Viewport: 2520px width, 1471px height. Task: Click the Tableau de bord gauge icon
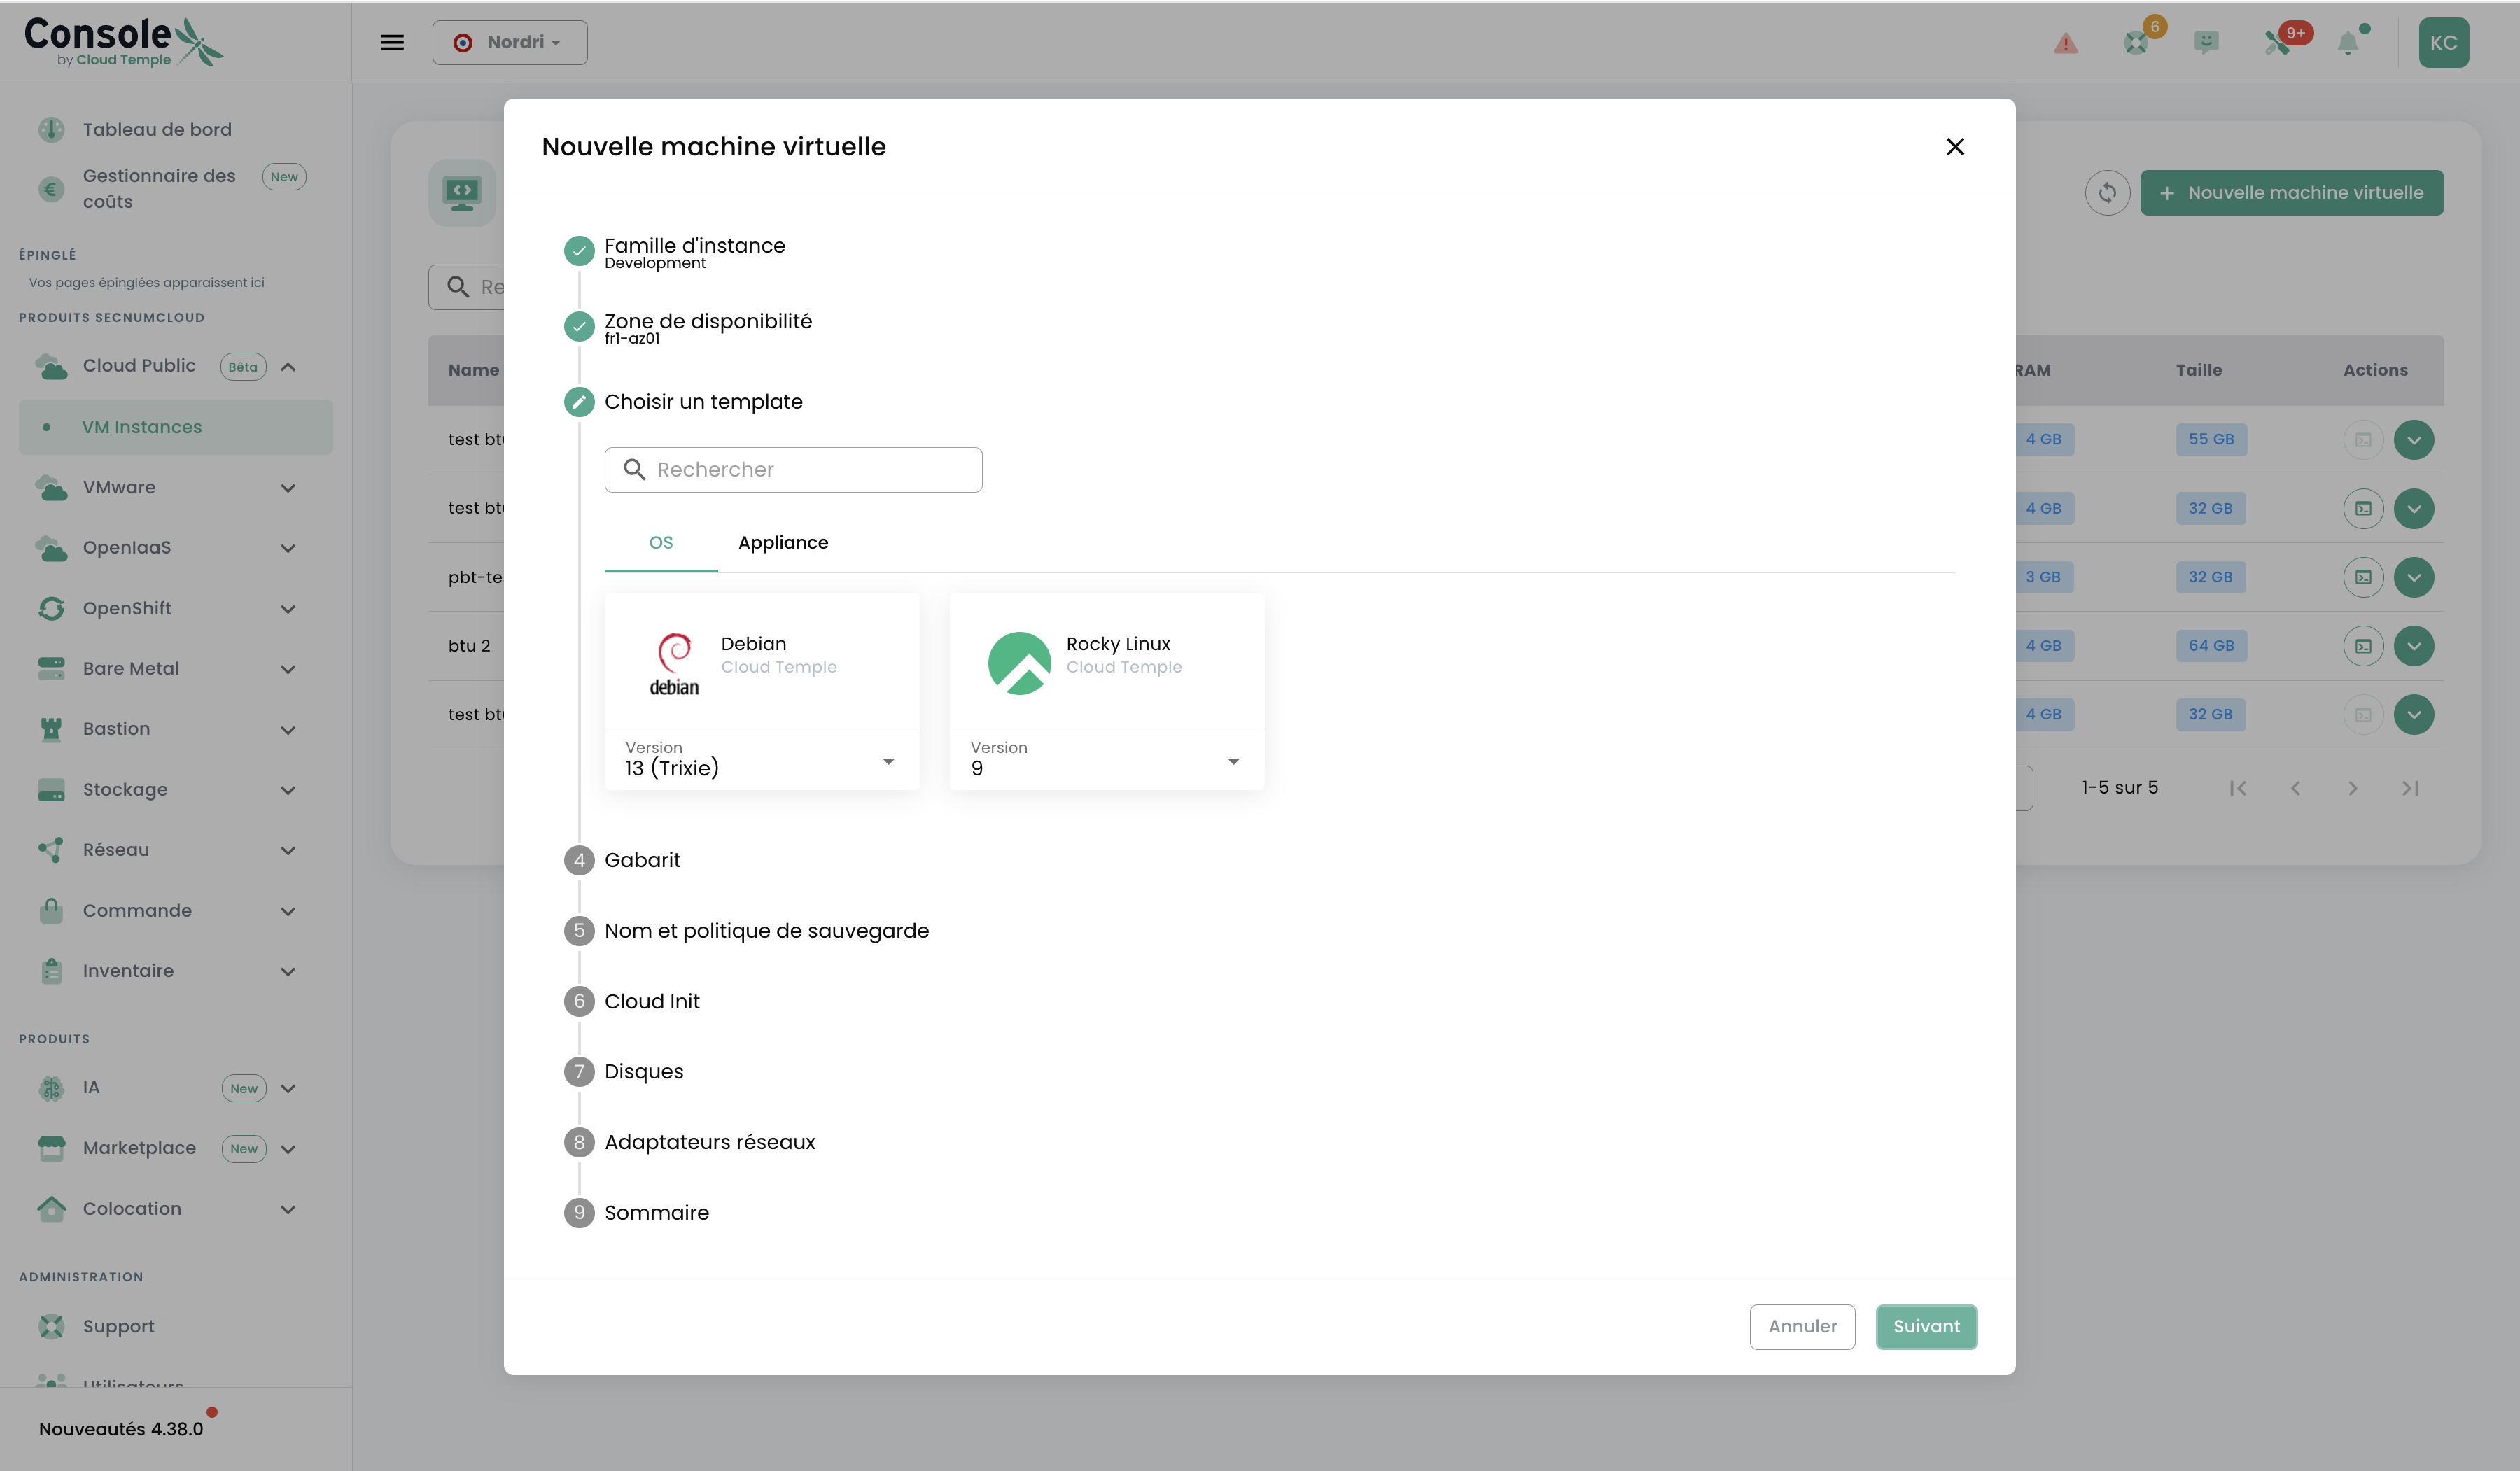(x=51, y=130)
